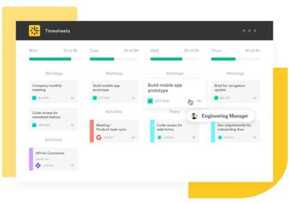
Task: Open Wednesday's highlighted Build mobile app prototype title
Action: coord(165,88)
